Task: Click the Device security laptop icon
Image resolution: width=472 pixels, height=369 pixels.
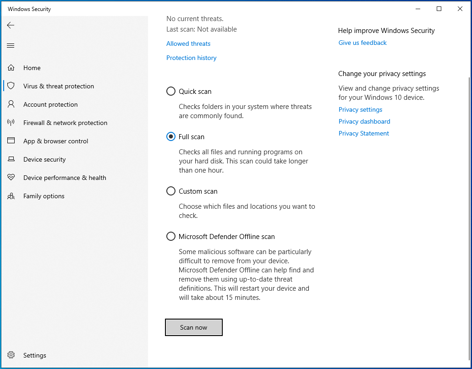Action: 11,159
